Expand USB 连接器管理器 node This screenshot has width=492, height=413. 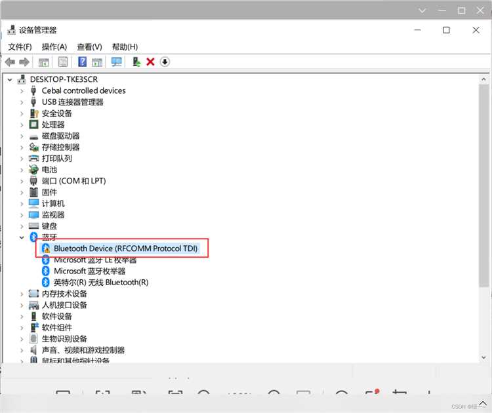[x=22, y=102]
